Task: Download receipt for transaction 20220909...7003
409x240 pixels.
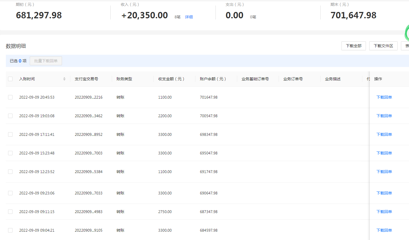Action: tap(384, 153)
